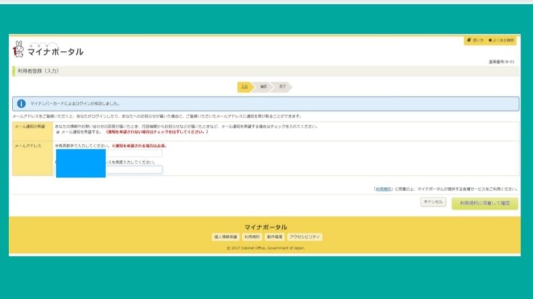Open 利用規約 link in yellow footer
The image size is (533, 299).
[x=251, y=237]
